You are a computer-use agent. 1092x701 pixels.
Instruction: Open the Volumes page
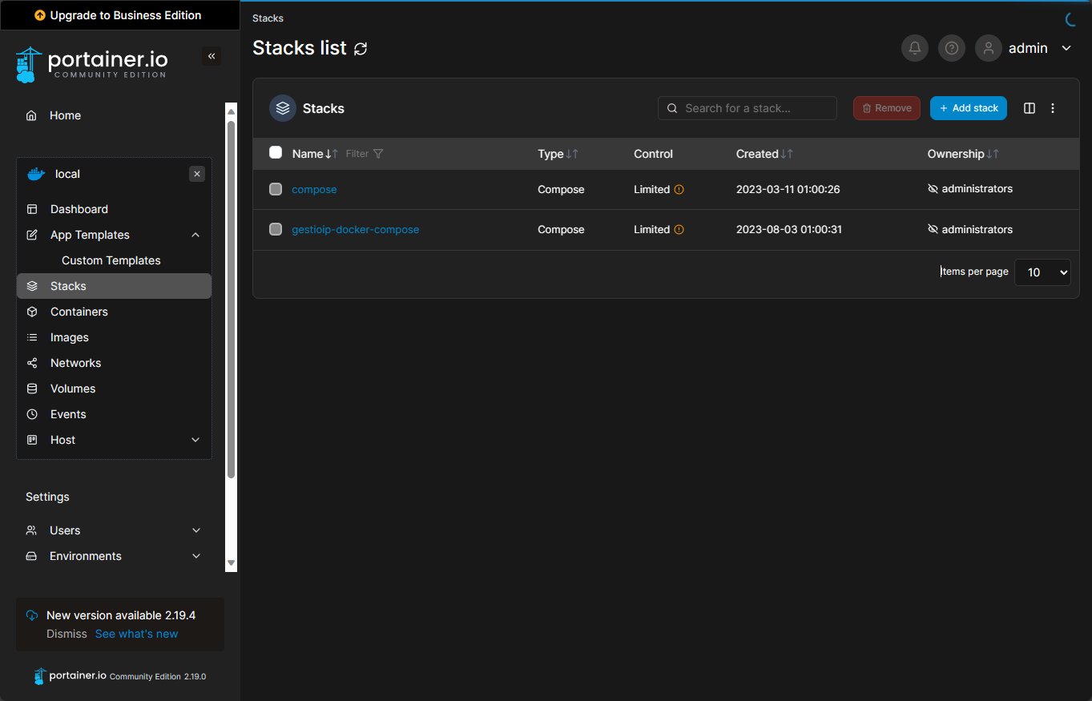point(73,389)
